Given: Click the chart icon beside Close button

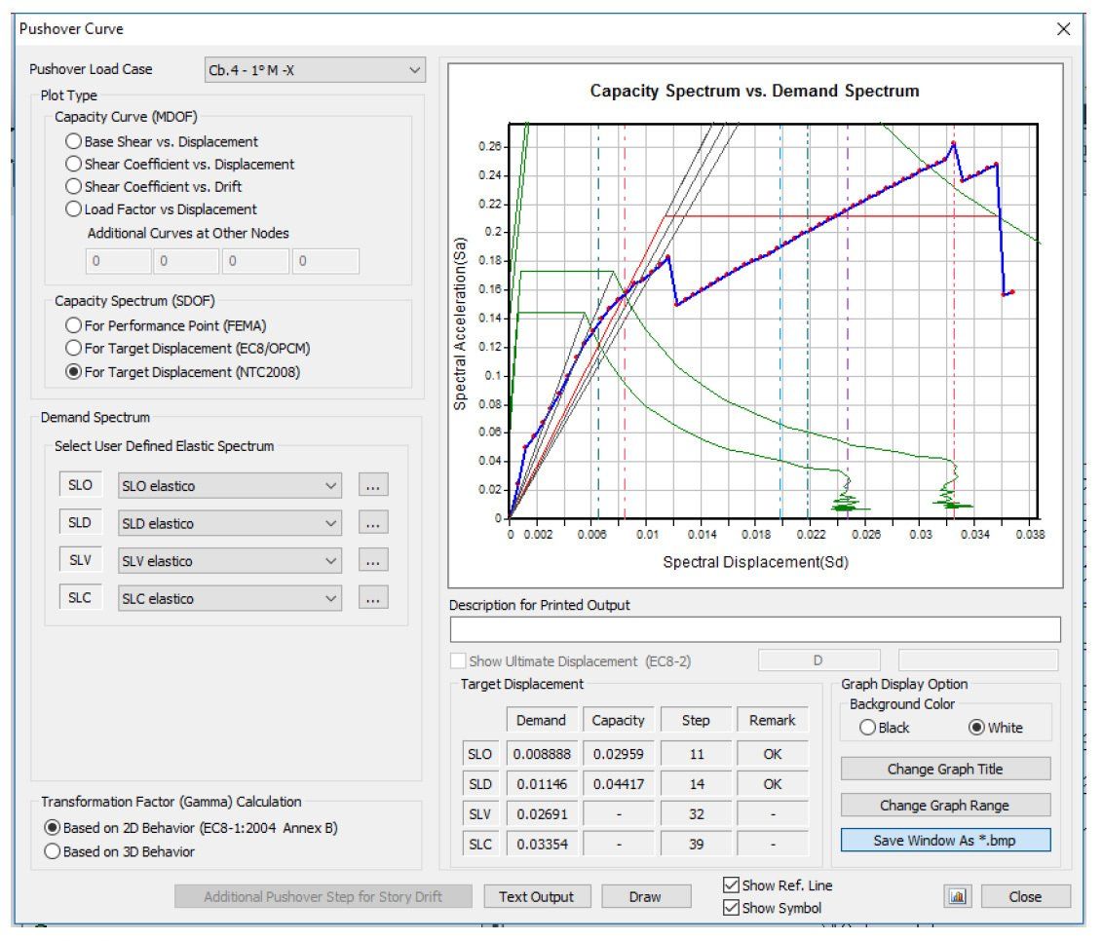Looking at the screenshot, I should point(957,897).
